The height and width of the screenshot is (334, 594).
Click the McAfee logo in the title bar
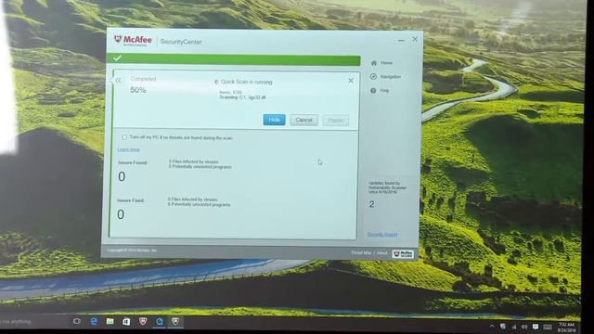(x=133, y=40)
